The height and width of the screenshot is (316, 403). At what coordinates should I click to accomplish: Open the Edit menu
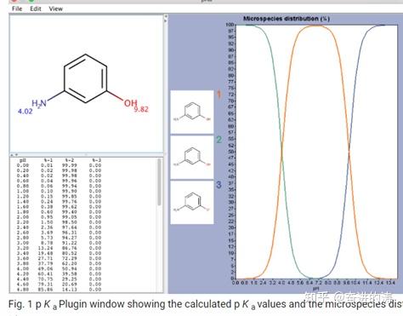pos(36,9)
